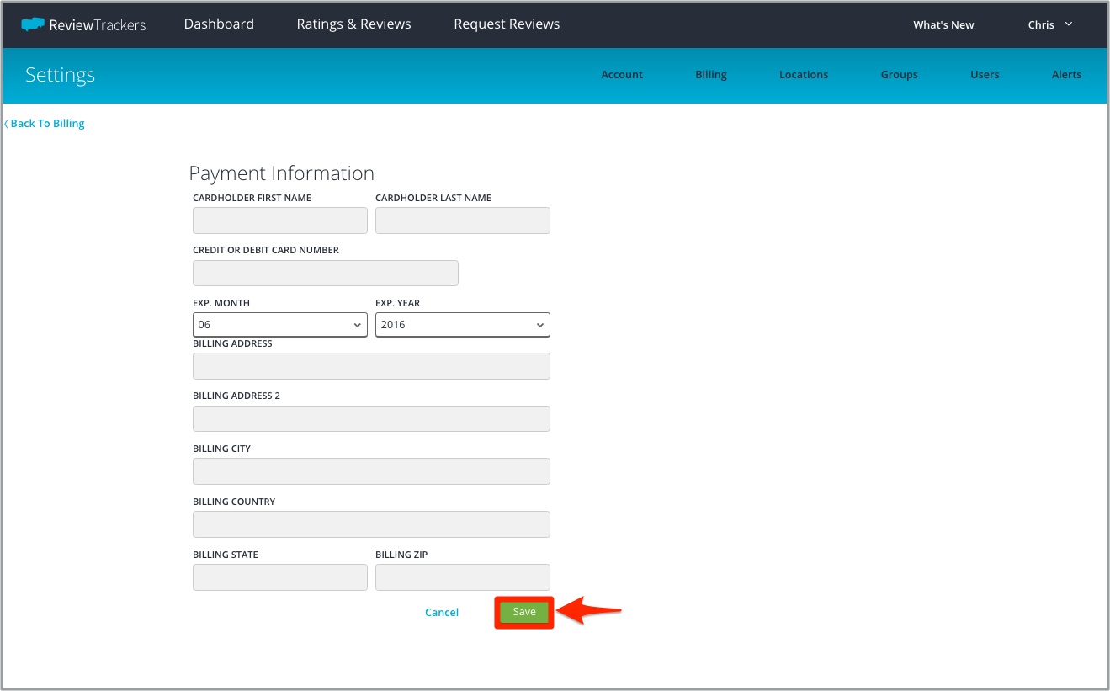Click the Billing Address field
Screen dimensions: 1110x691
[x=371, y=366]
